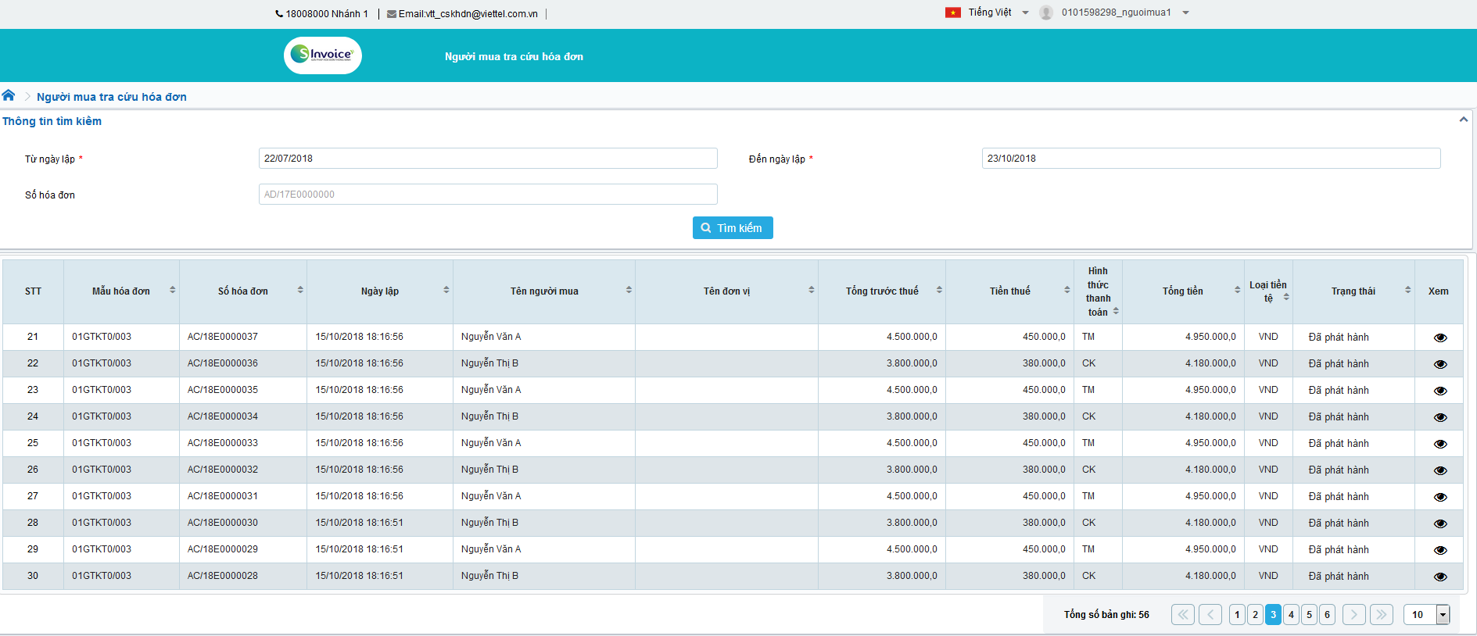
Task: Collapse the Thông tin tìm kiếm panel
Action: [x=1463, y=120]
